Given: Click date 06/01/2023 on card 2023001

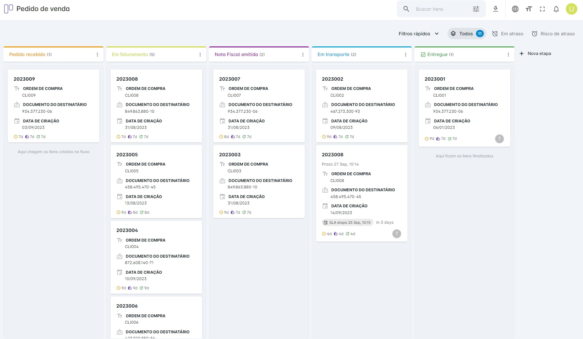Looking at the screenshot, I should [444, 127].
